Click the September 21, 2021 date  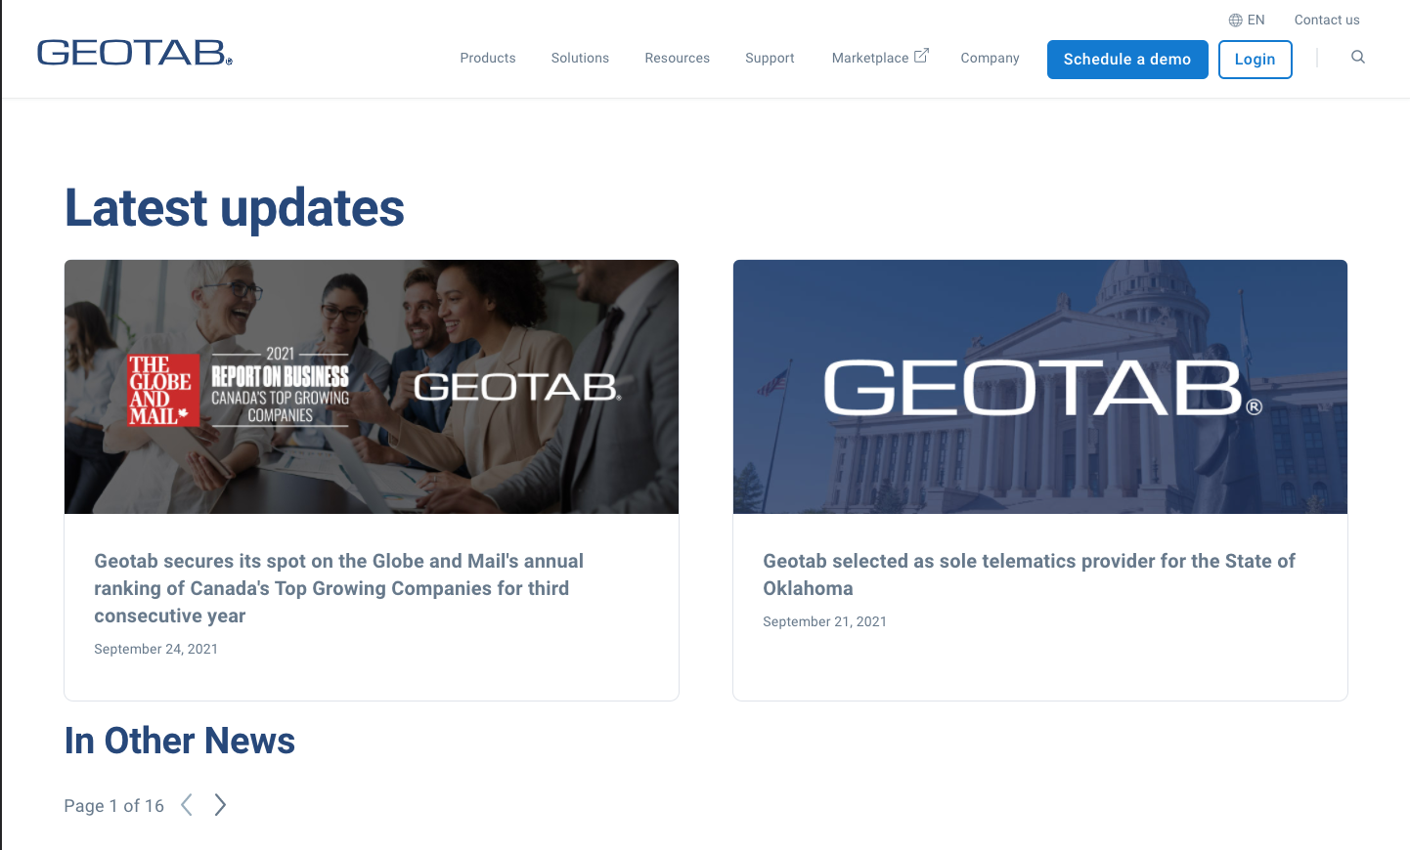click(x=825, y=621)
